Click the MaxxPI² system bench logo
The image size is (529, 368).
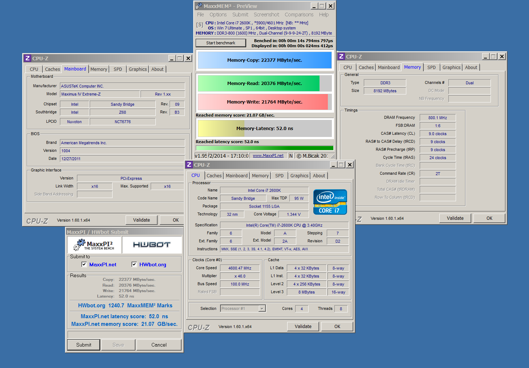coord(94,245)
